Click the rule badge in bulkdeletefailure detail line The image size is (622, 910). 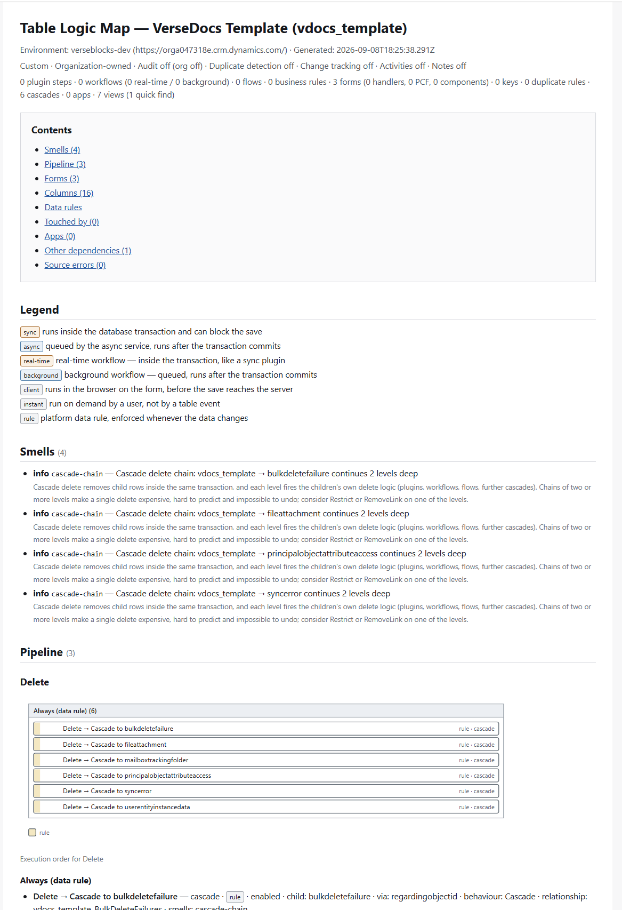tap(235, 897)
